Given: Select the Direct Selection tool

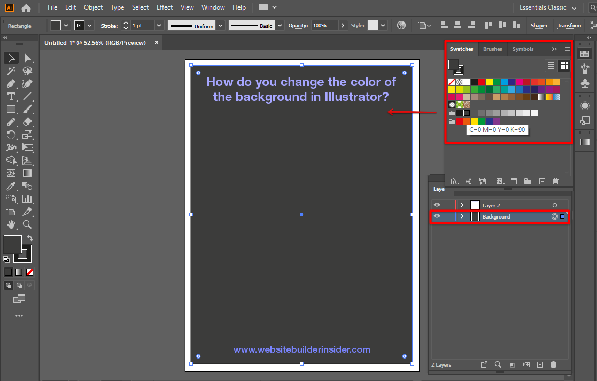Looking at the screenshot, I should 27,58.
